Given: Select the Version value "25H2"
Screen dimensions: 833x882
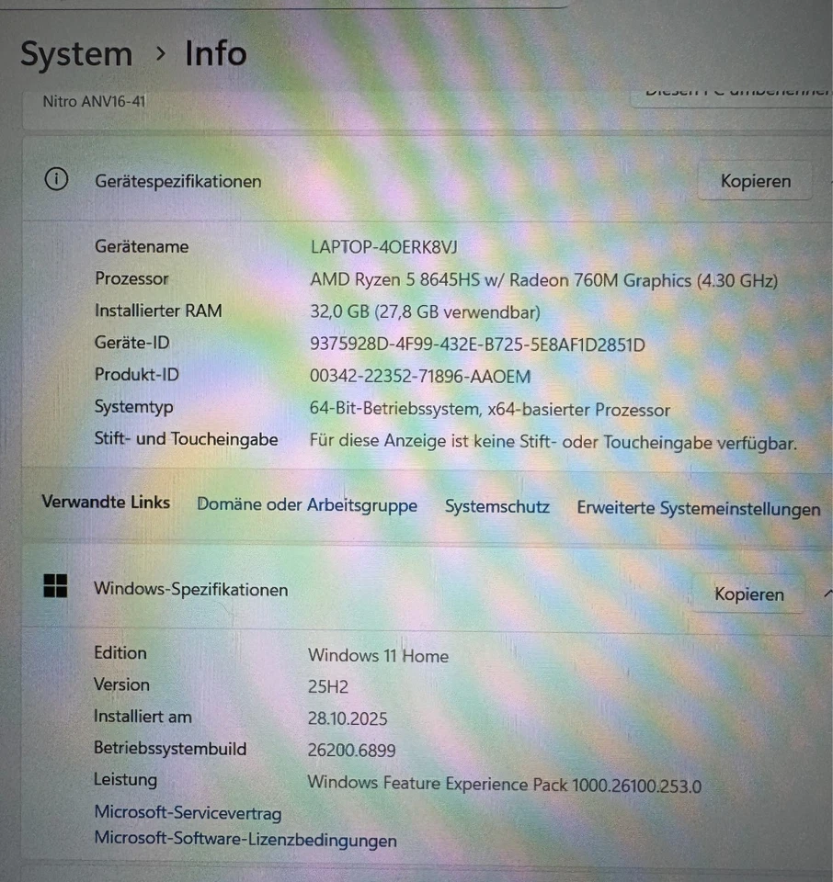Looking at the screenshot, I should click(331, 686).
